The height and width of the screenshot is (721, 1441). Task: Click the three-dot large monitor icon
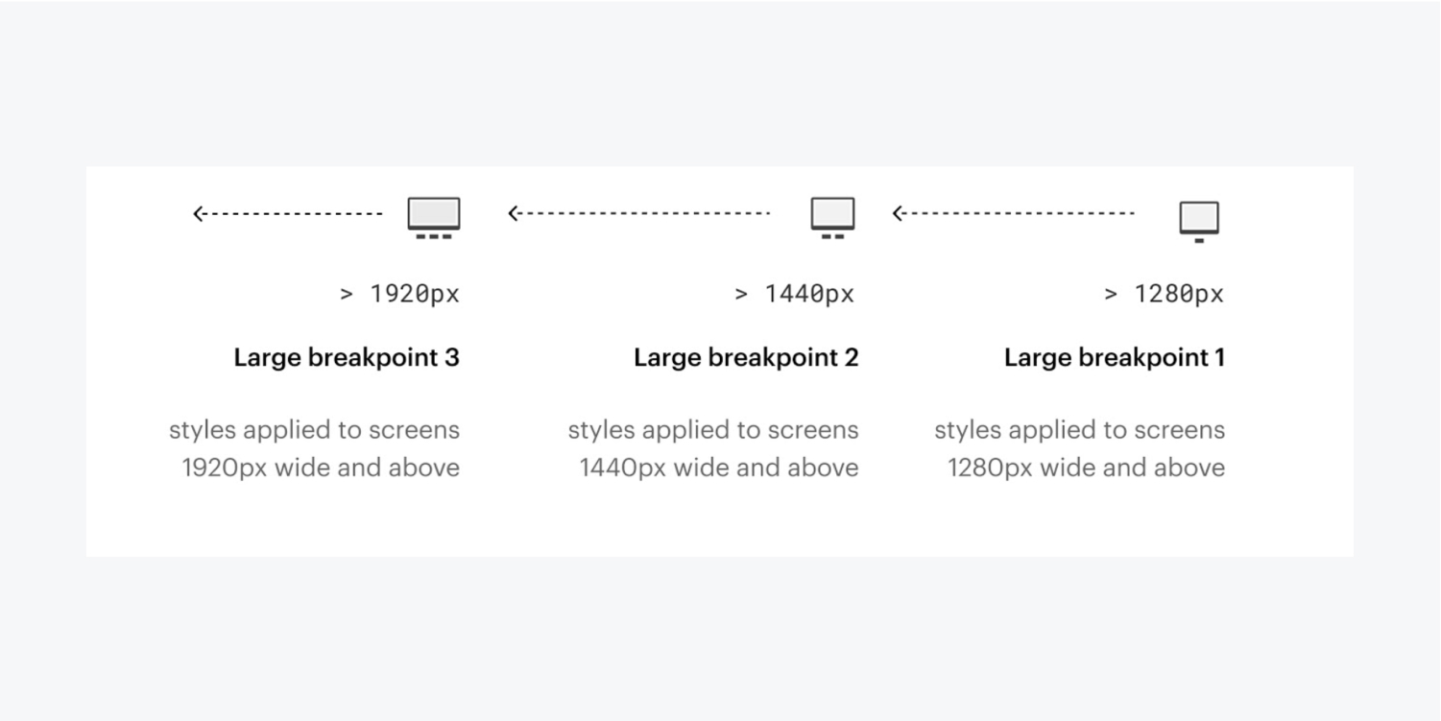pos(434,218)
